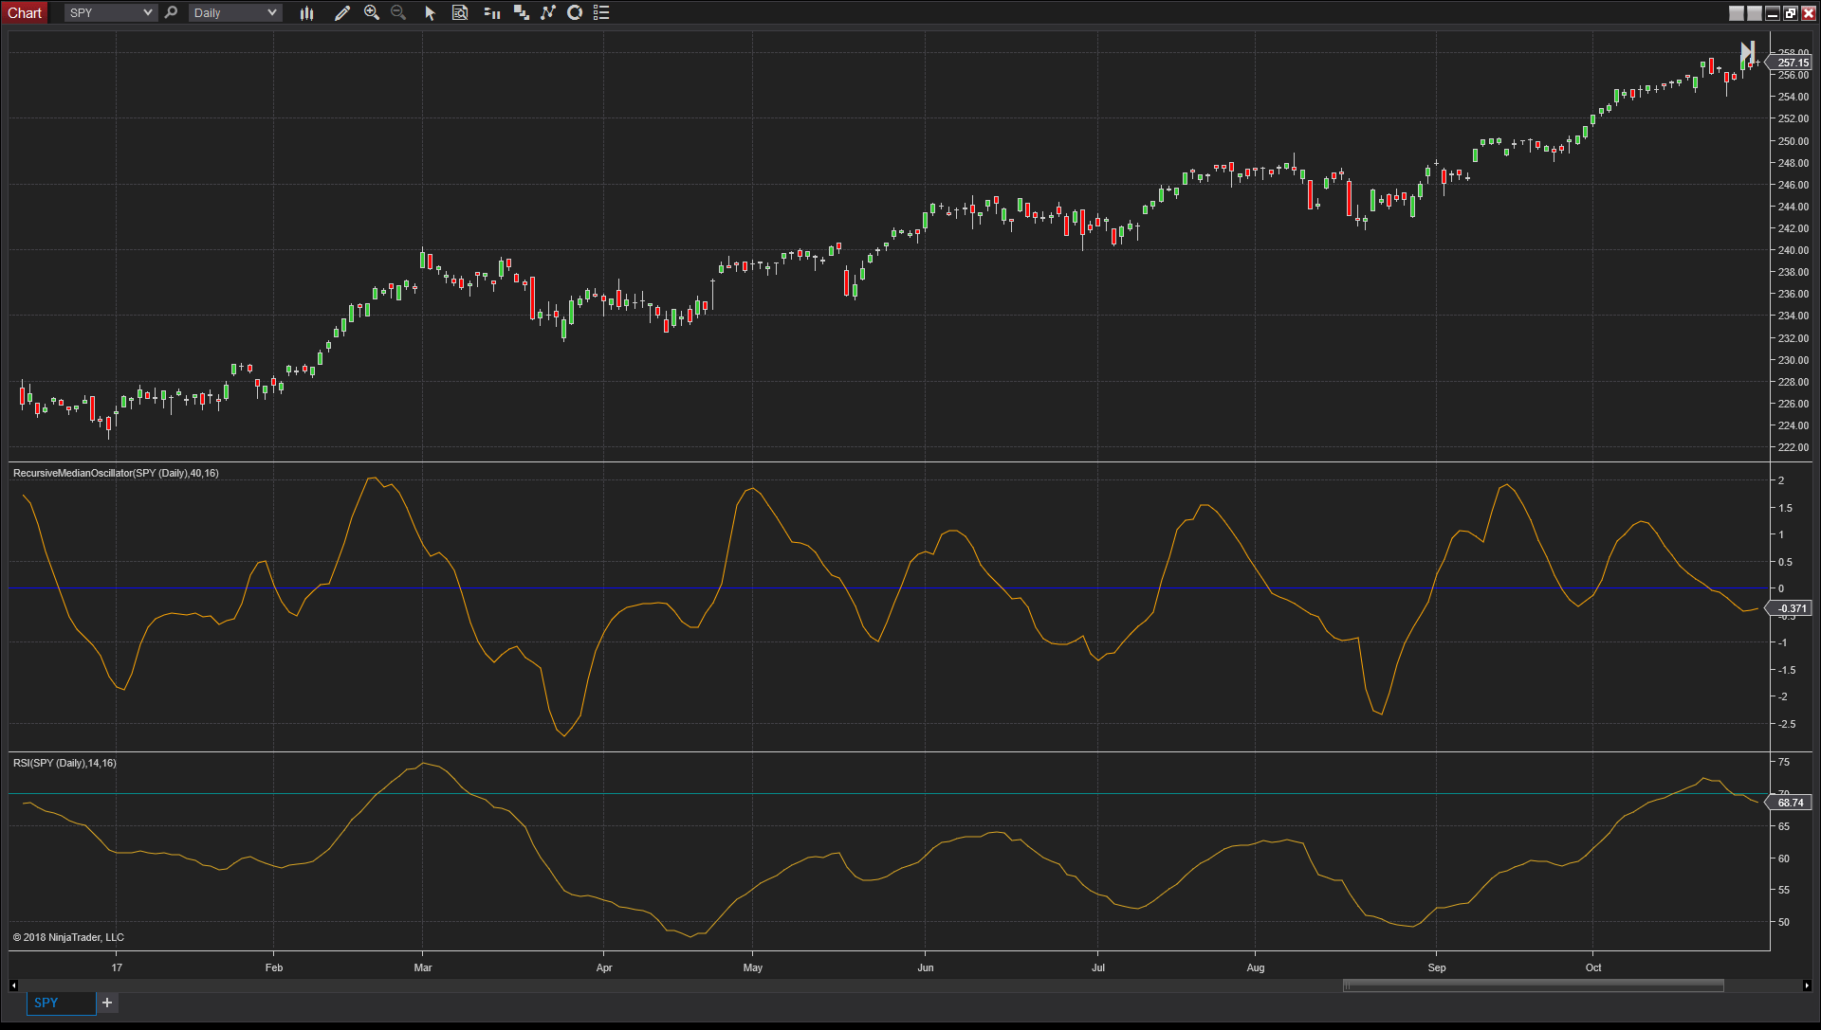Click the © 2018 NinjaTrader, LLC text
The image size is (1821, 1030).
(68, 937)
